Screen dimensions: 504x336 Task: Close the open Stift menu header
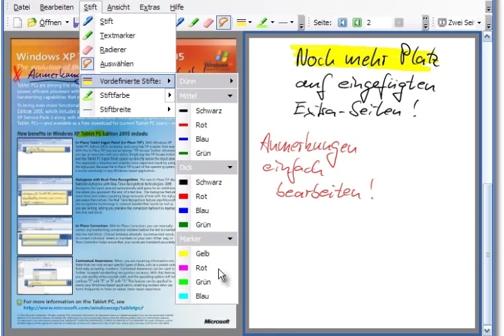pos(90,7)
